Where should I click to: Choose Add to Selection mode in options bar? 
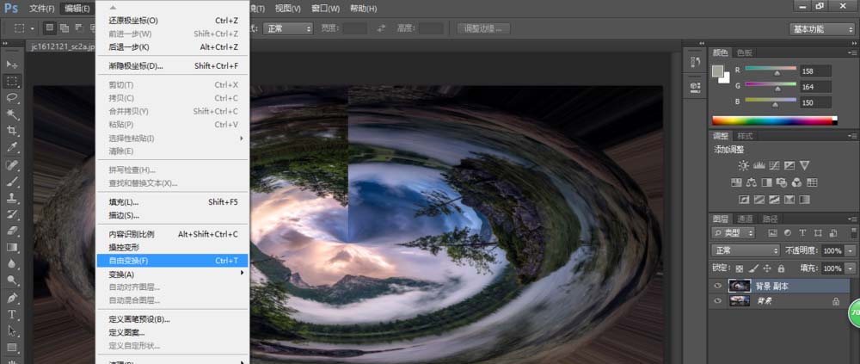point(64,28)
